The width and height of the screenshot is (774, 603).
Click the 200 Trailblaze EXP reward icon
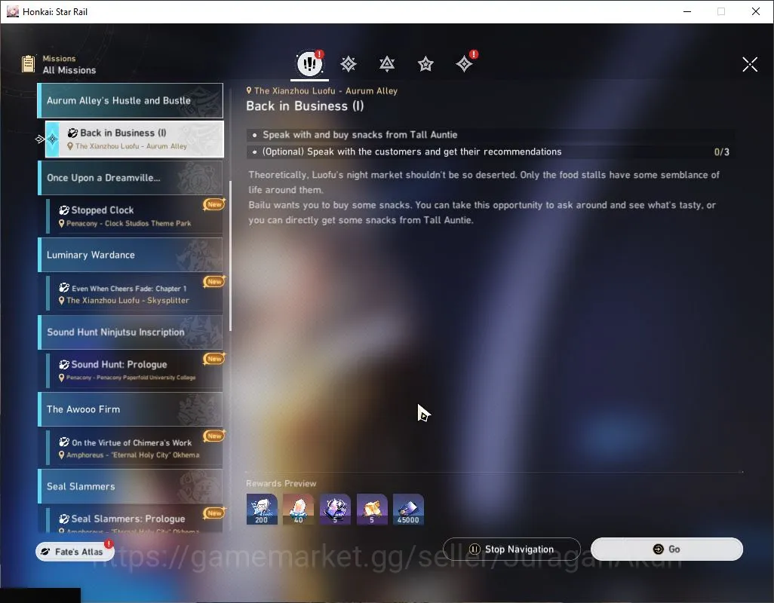click(262, 510)
